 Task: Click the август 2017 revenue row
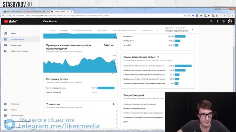(x=157, y=45)
